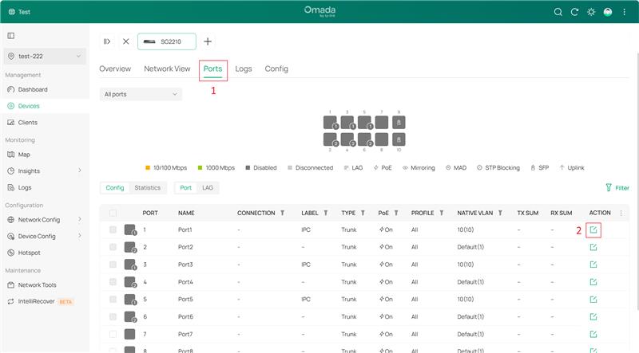
Task: Switch to the Statistics view
Action: point(147,188)
